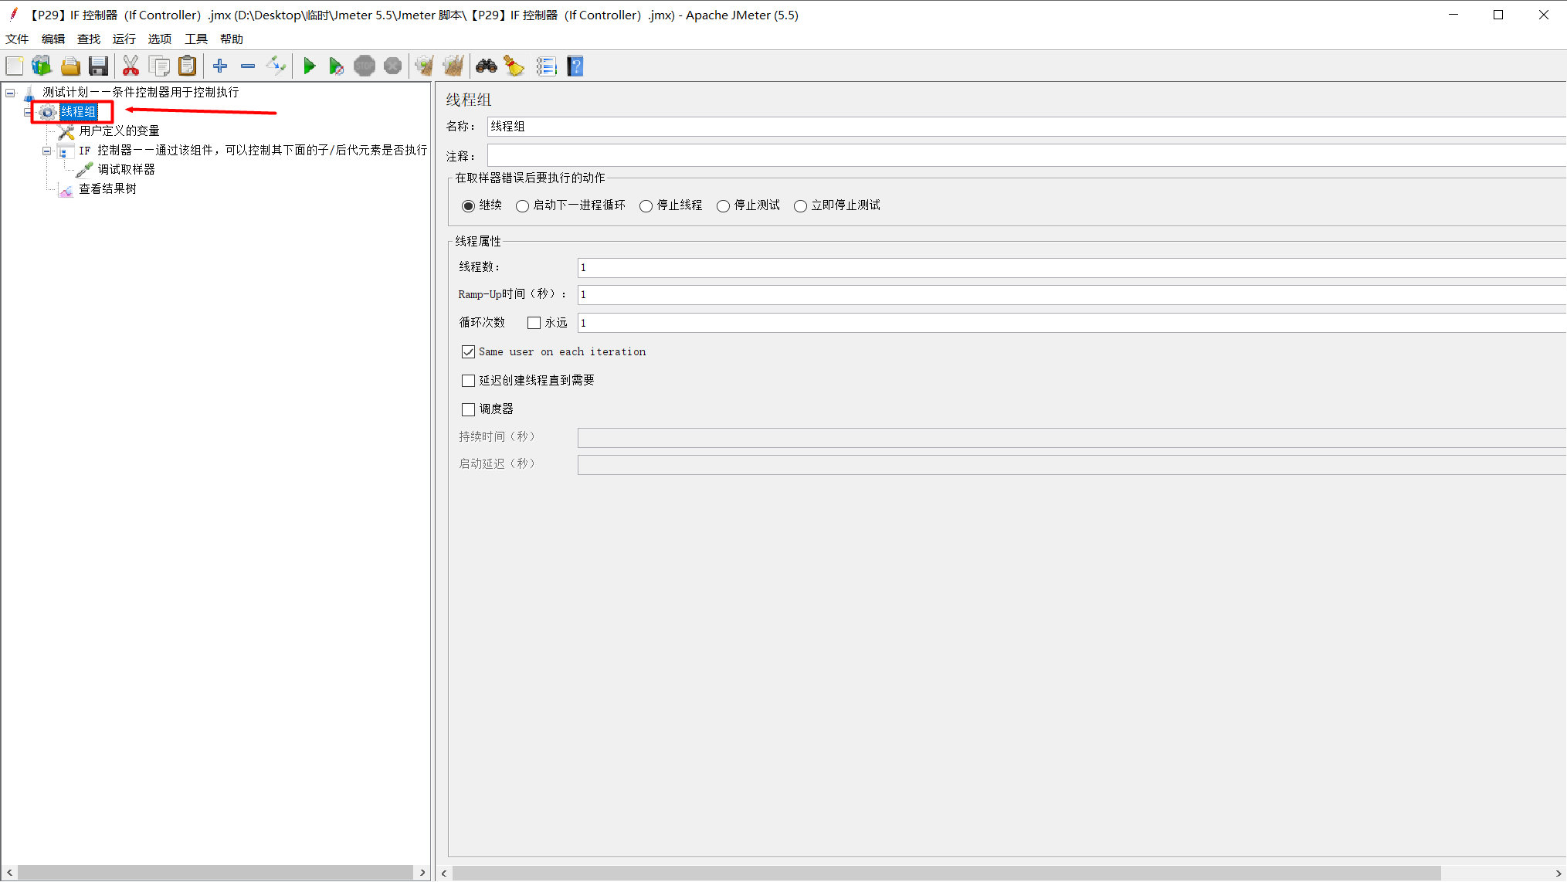This screenshot has width=1567, height=882.
Task: Click the Toggle enable/disable icon
Action: (276, 66)
